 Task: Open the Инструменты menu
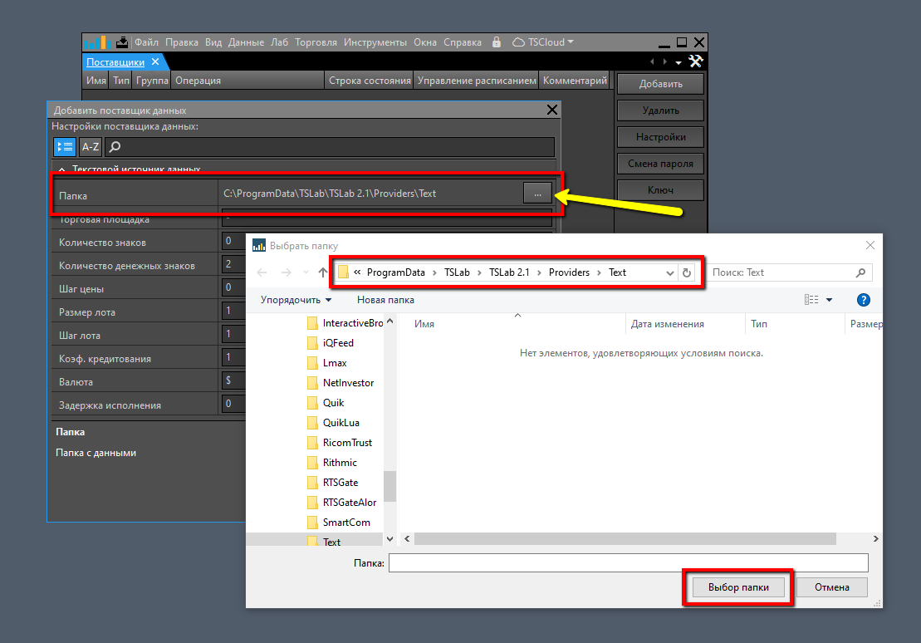click(x=375, y=42)
